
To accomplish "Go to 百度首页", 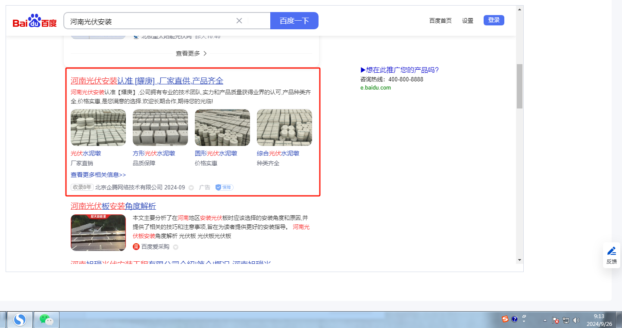I will (441, 21).
